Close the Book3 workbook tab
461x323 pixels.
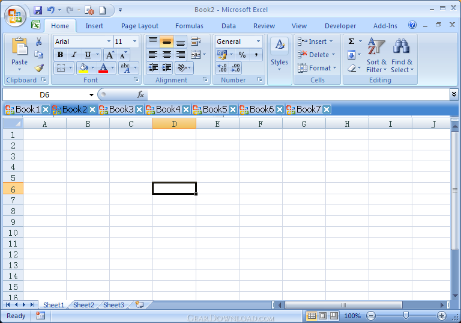point(139,109)
